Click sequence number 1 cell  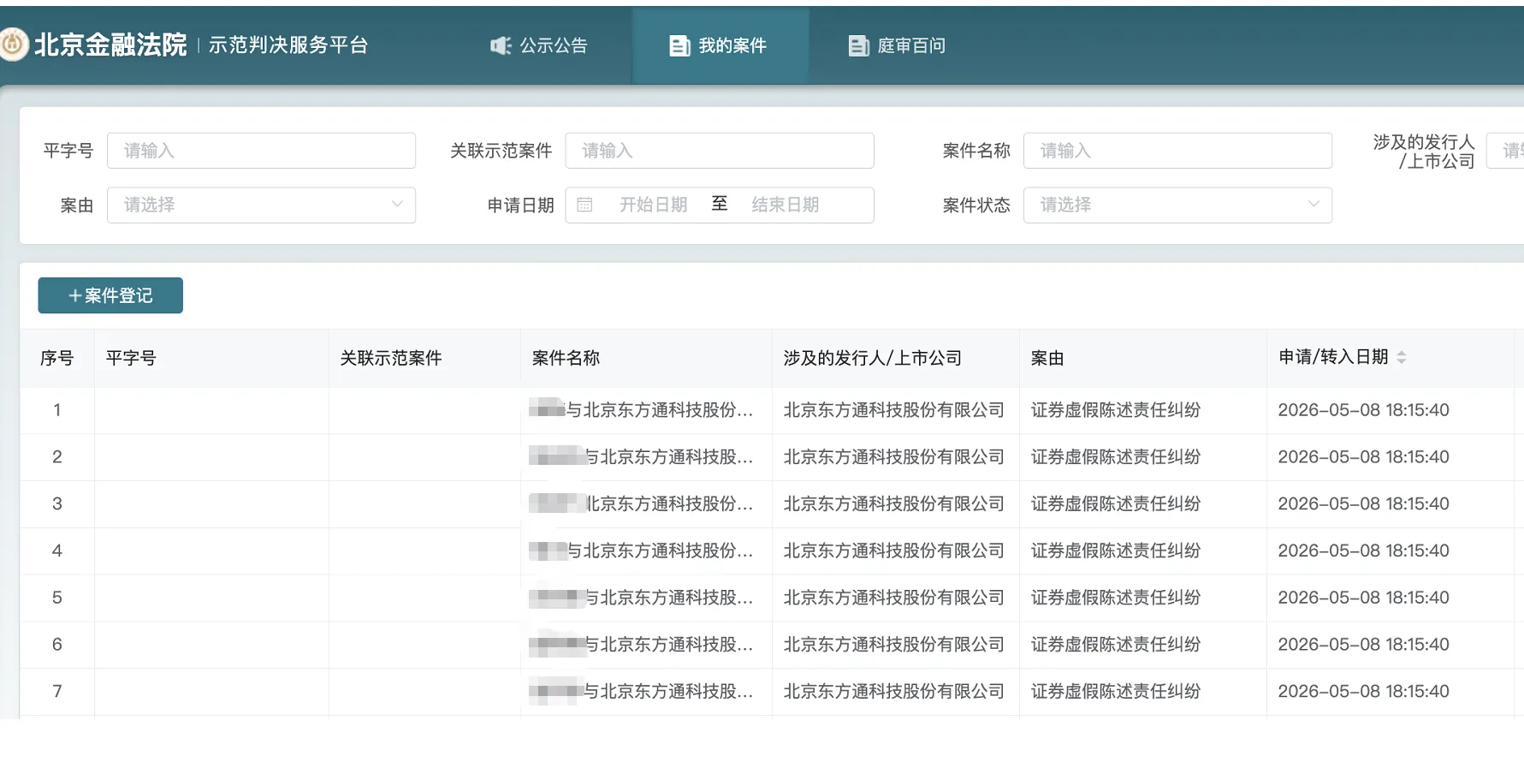click(x=57, y=410)
